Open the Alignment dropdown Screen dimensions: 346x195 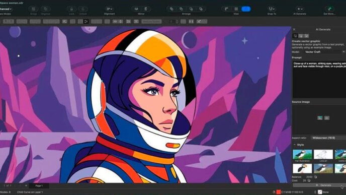[x=109, y=9]
